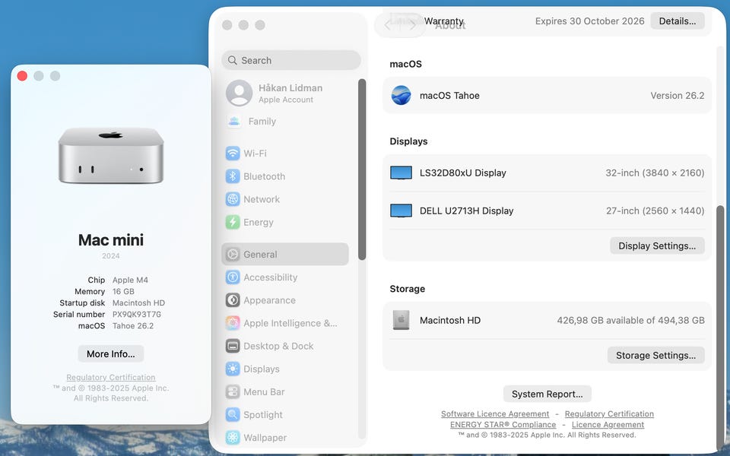
Task: Click the Energy lightning bolt icon
Action: pos(233,222)
